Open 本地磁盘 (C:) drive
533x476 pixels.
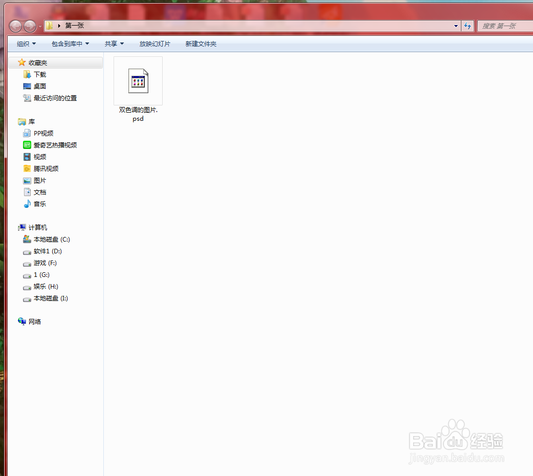tap(52, 240)
